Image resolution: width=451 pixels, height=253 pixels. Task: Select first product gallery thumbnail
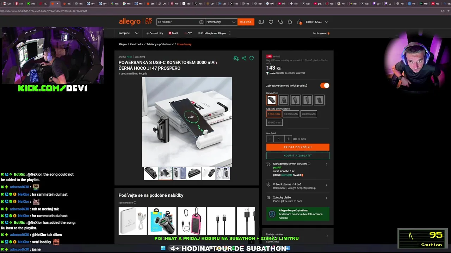(x=151, y=174)
